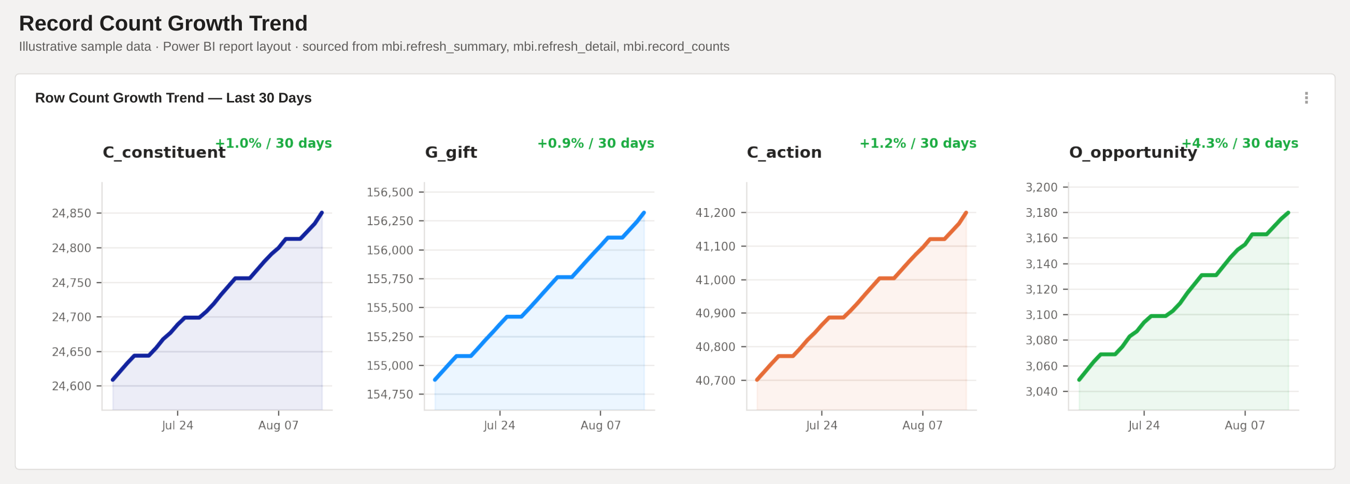The image size is (1350, 484).
Task: Click the Aug 07 date label under C_constituent chart
Action: [x=278, y=426]
